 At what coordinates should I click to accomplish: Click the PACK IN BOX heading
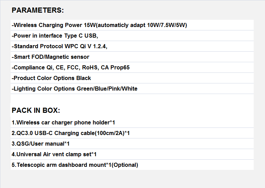pyautogui.click(x=36, y=110)
